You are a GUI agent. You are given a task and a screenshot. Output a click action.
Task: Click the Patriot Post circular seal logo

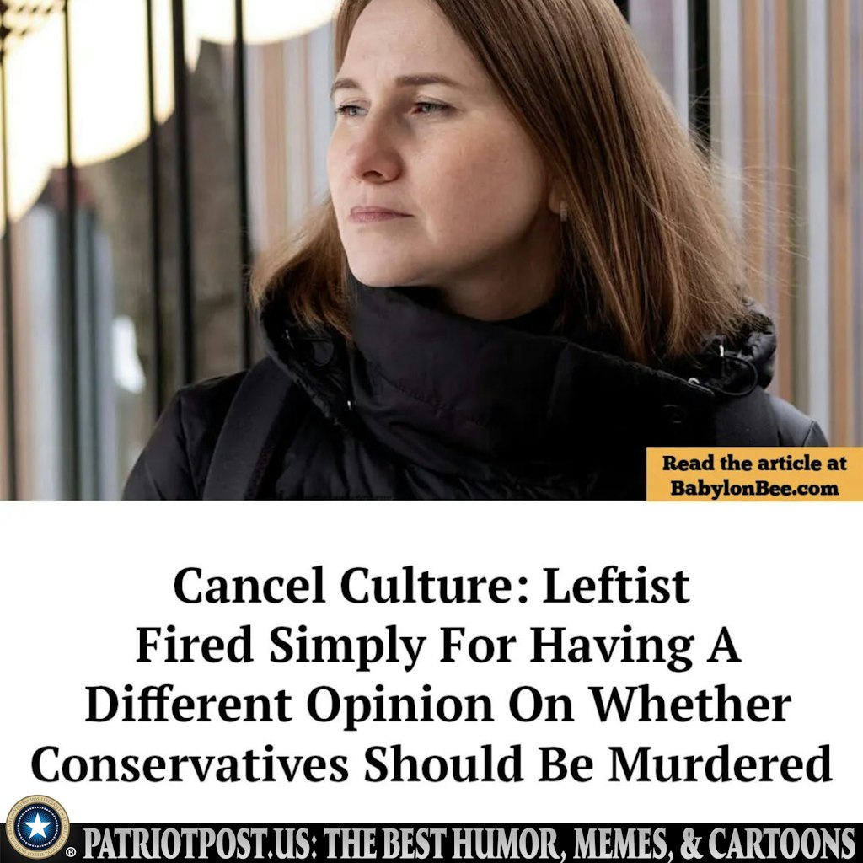37,827
